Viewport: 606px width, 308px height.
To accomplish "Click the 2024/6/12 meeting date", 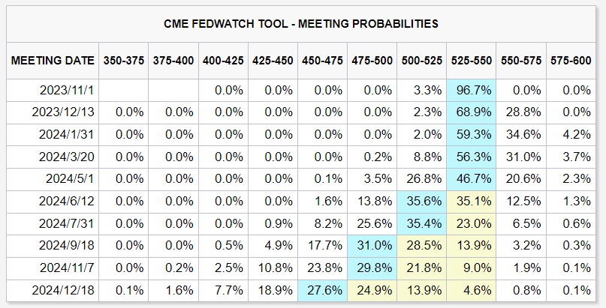I will (x=66, y=201).
